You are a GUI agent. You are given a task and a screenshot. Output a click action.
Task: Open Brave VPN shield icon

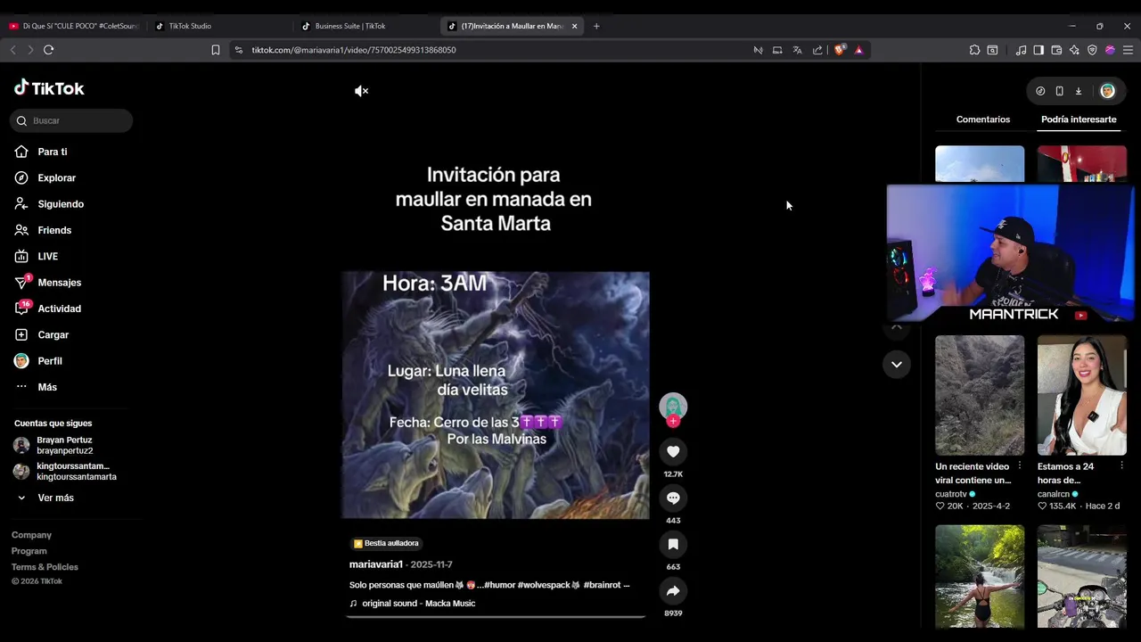click(x=1092, y=50)
